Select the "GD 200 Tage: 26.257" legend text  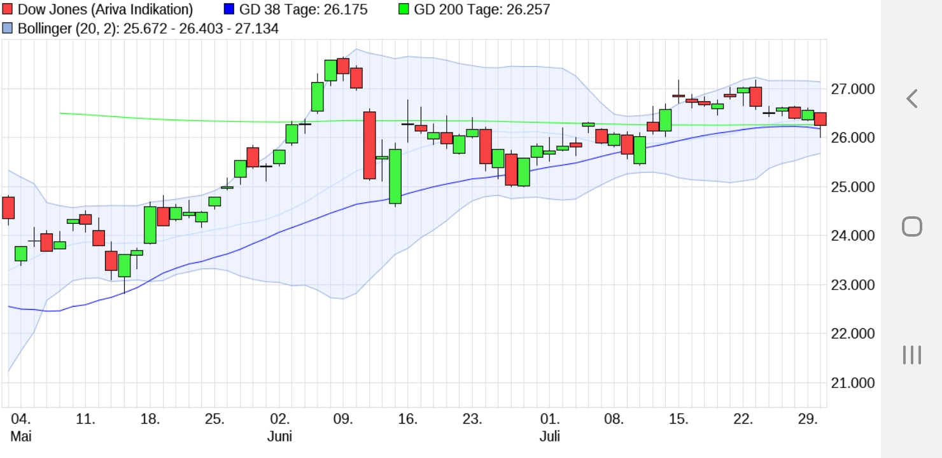coord(482,10)
